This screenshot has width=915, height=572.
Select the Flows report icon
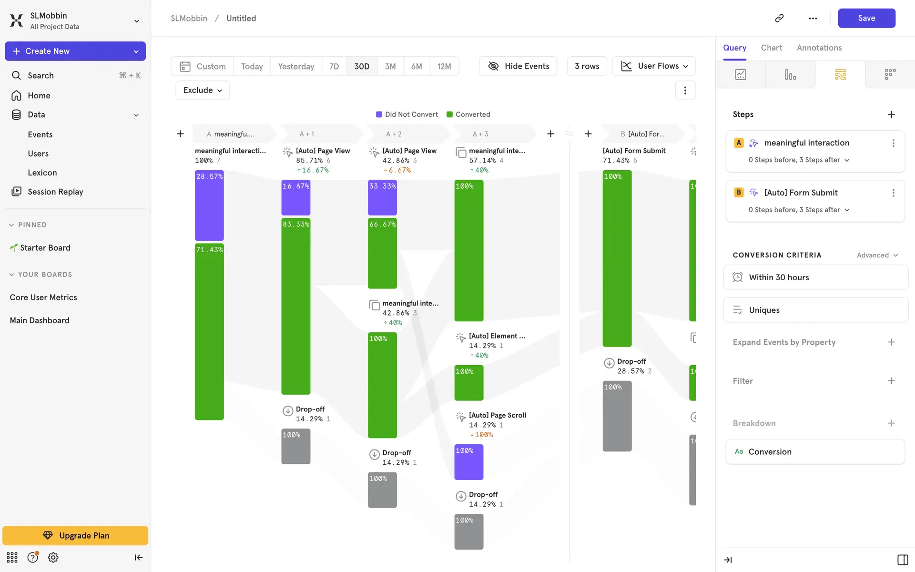coord(840,74)
